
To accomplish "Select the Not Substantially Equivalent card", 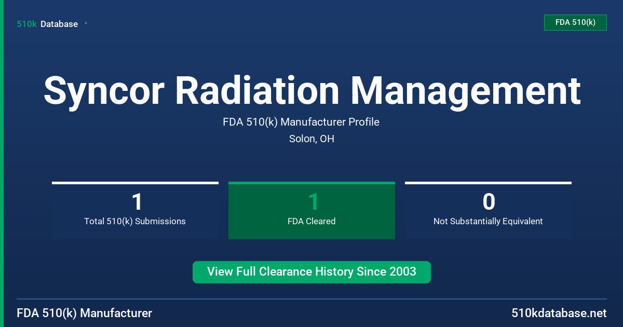I will 488,210.
